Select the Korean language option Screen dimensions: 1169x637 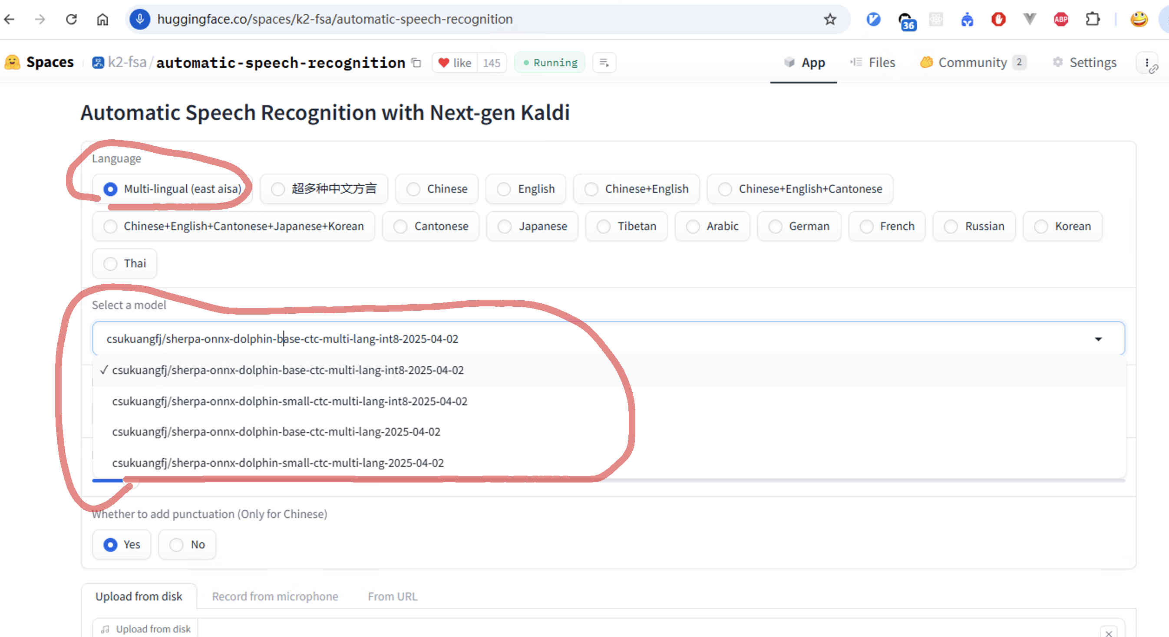point(1062,226)
